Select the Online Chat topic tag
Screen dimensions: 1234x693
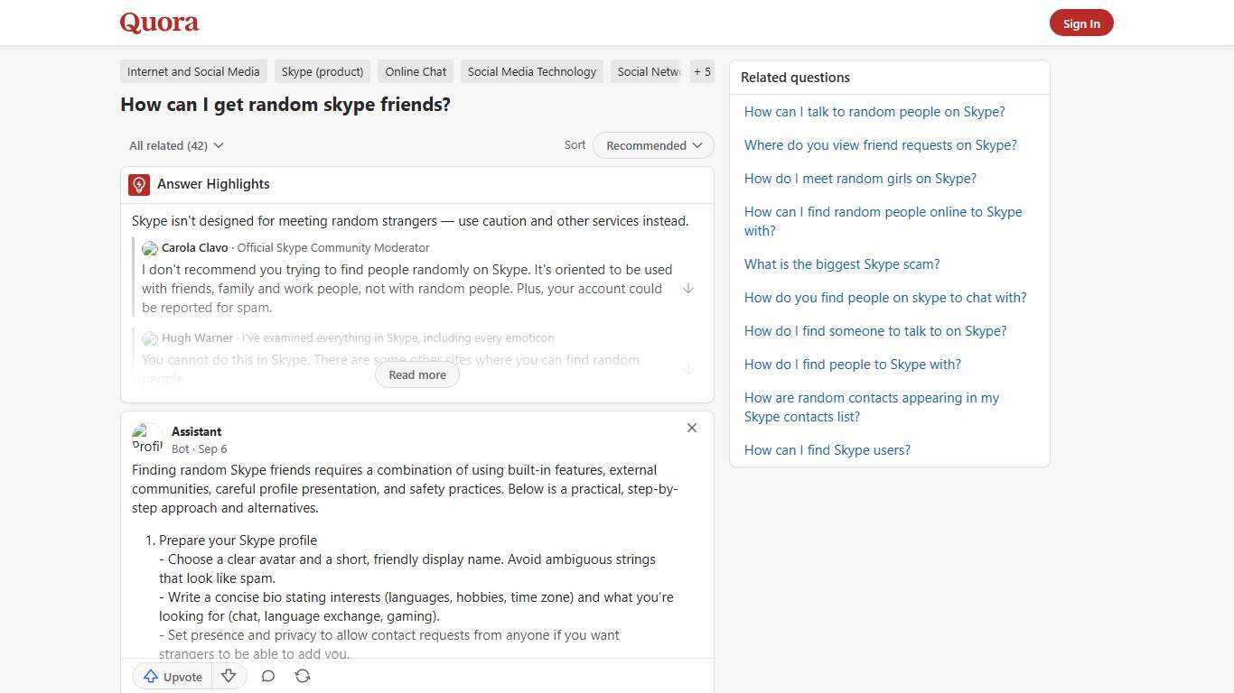[415, 71]
